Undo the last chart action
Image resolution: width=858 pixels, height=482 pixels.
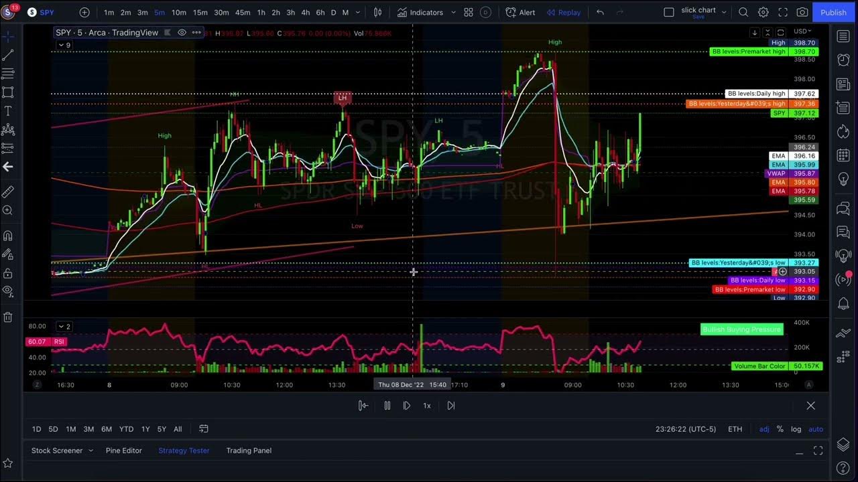click(600, 12)
